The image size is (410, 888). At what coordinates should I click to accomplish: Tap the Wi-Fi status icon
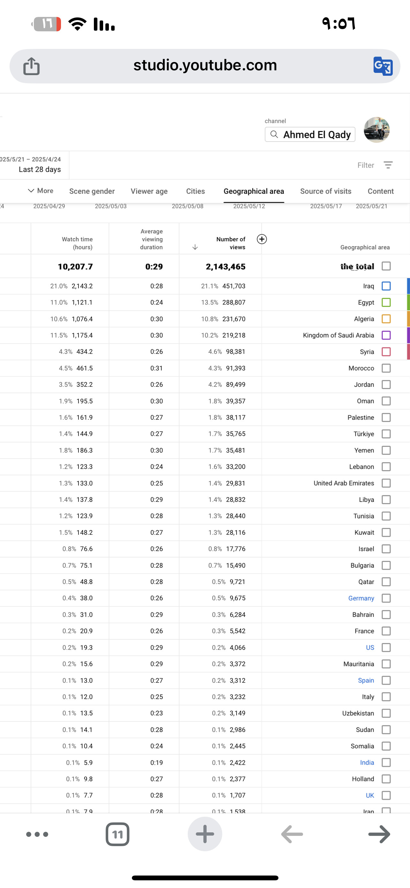[78, 24]
